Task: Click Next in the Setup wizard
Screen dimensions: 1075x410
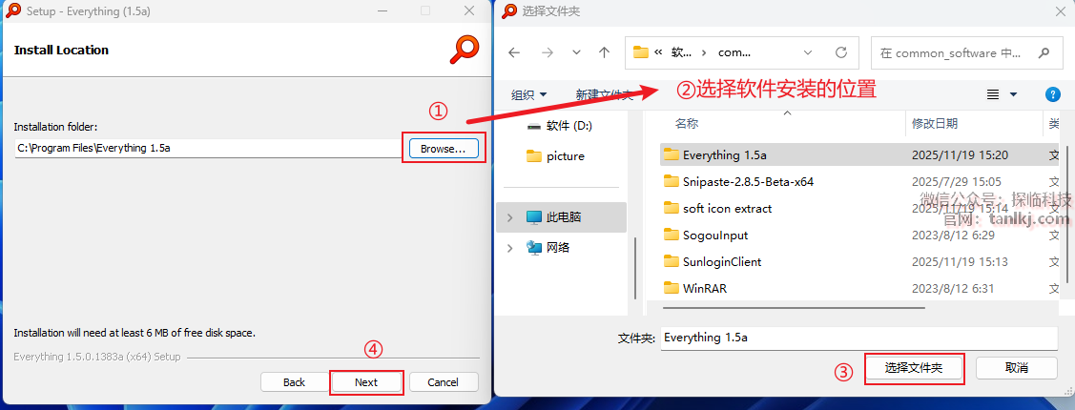Action: point(366,382)
